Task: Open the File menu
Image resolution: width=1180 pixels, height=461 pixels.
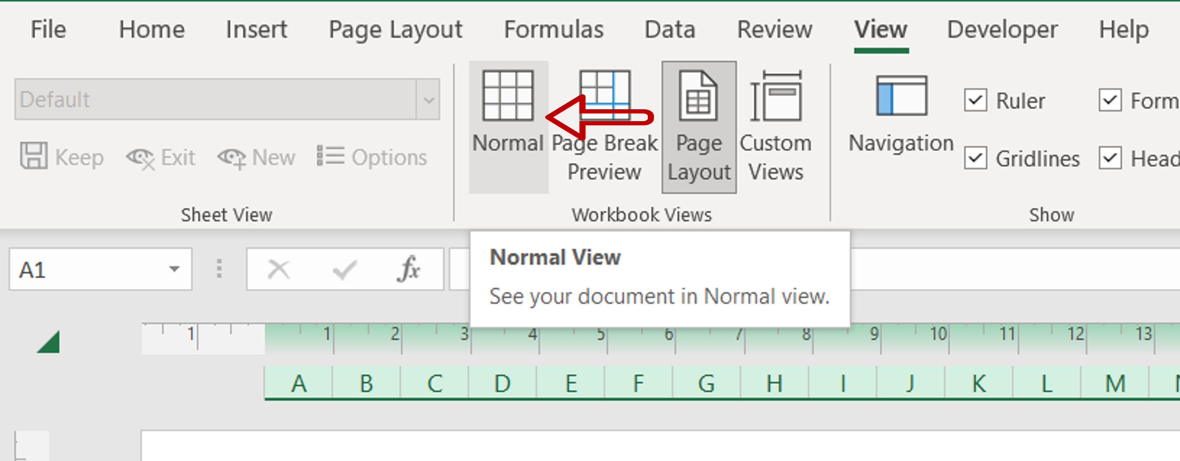Action: tap(47, 29)
